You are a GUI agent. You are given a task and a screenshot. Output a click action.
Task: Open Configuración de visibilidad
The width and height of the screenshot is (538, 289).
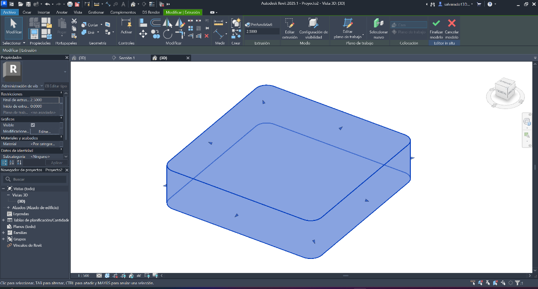(x=313, y=28)
